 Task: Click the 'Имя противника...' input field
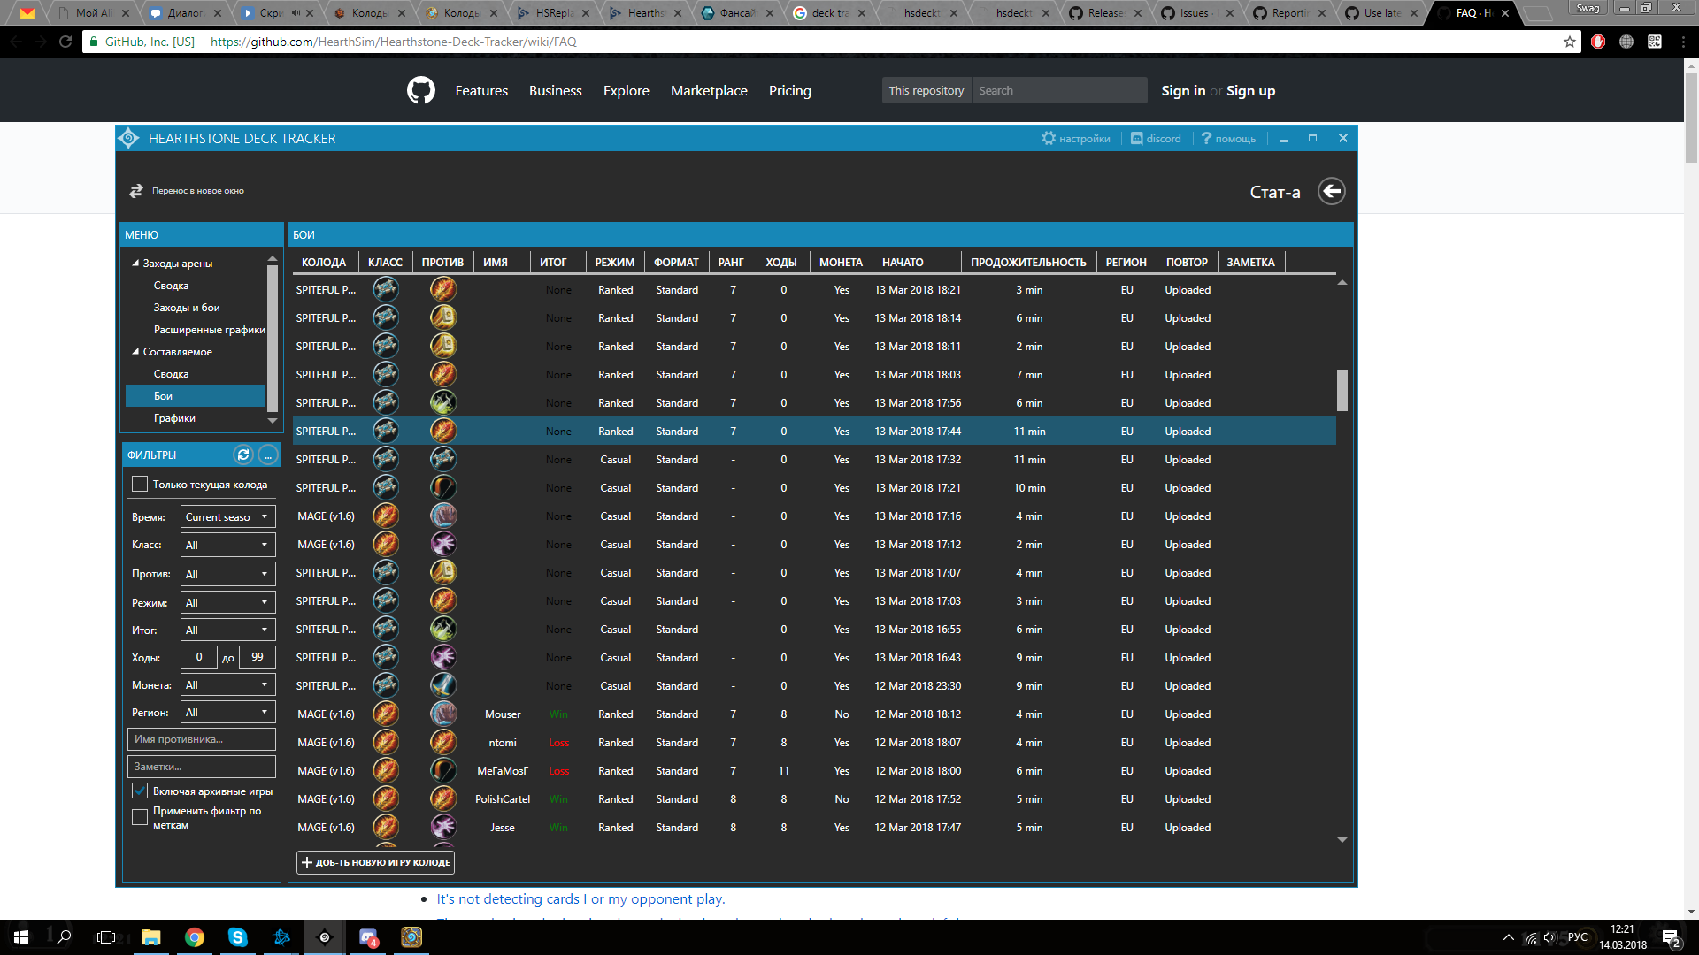pyautogui.click(x=202, y=739)
